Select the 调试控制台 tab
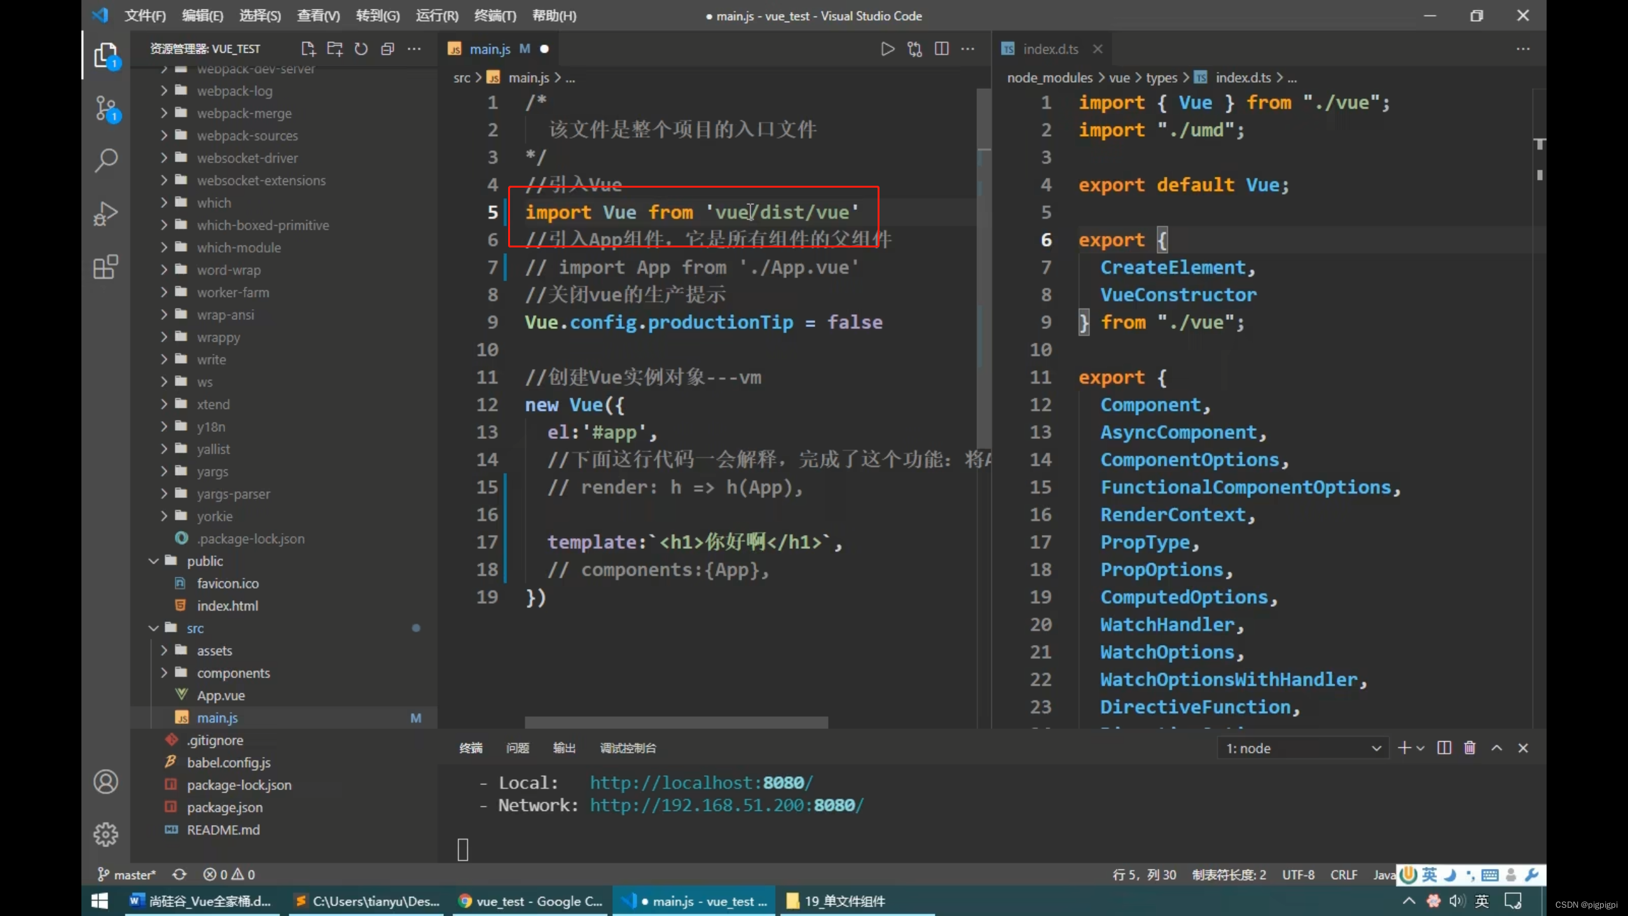Viewport: 1628px width, 916px height. 626,747
